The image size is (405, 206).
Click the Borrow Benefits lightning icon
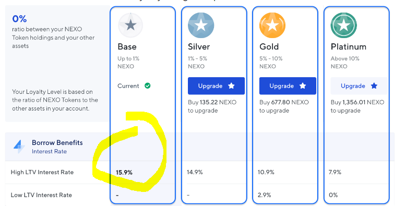pos(19,147)
